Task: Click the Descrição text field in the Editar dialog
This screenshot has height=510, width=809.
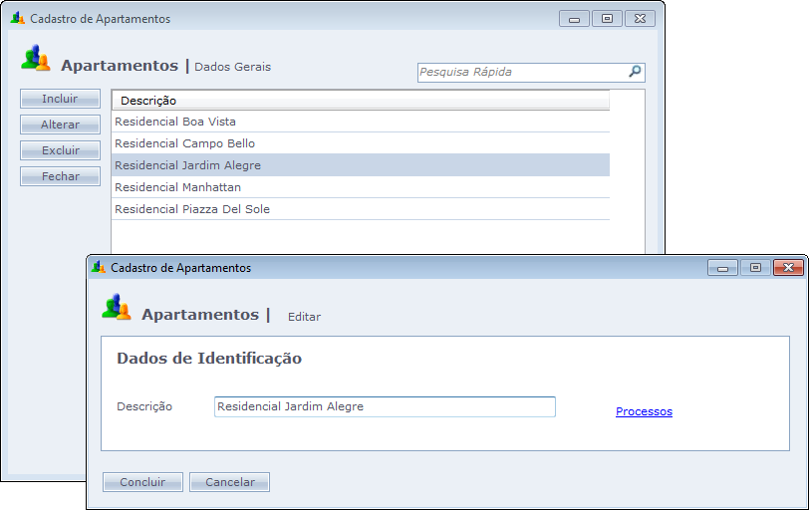Action: coord(384,406)
